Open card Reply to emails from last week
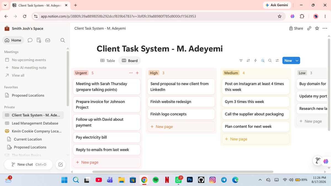The width and height of the screenshot is (331, 186). [x=106, y=150]
